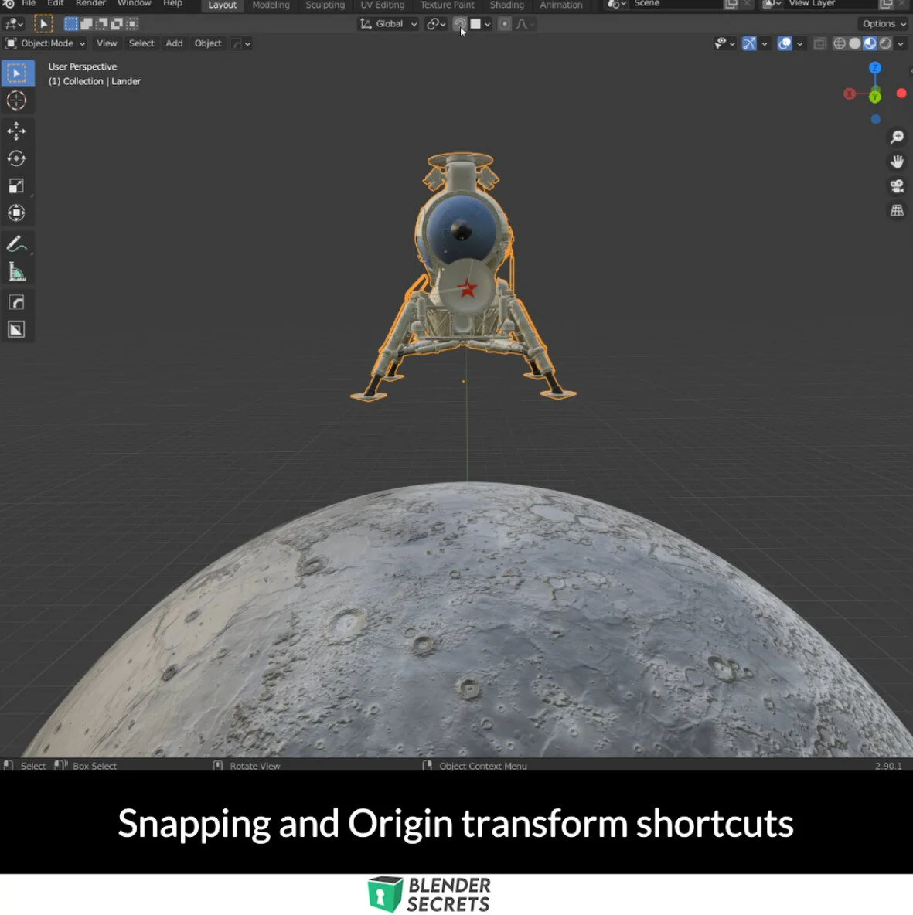Viewport: 913px width, 915px height.
Task: Switch to the UV Editing workspace tab
Action: [x=383, y=5]
